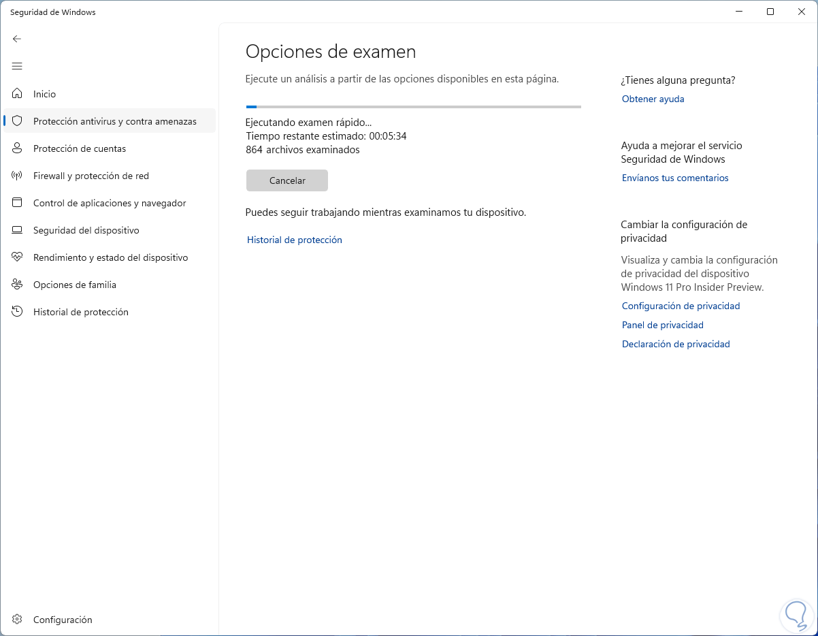Click 'Cambiar la configuración de privacidad' heading
Screen dimensions: 818x636
coord(684,232)
